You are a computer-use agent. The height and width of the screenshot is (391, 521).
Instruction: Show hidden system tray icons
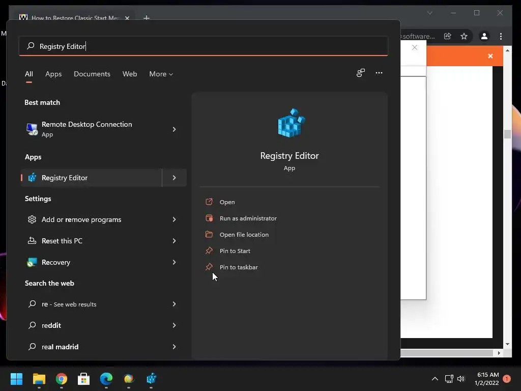tap(435, 378)
